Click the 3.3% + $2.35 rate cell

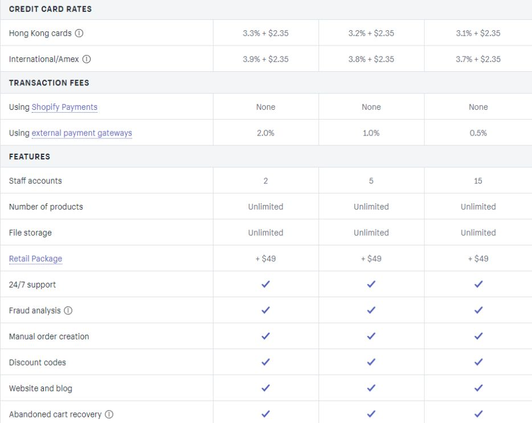click(265, 33)
